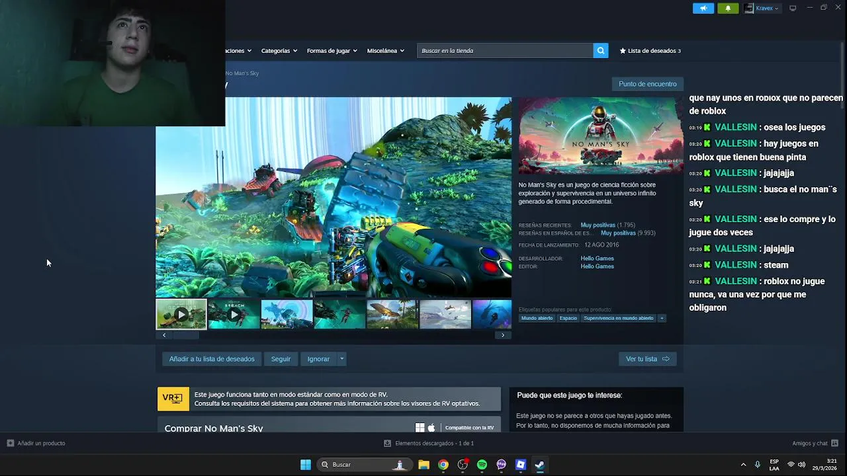Select the Mundo abierto tag
The height and width of the screenshot is (476, 847).
[537, 318]
